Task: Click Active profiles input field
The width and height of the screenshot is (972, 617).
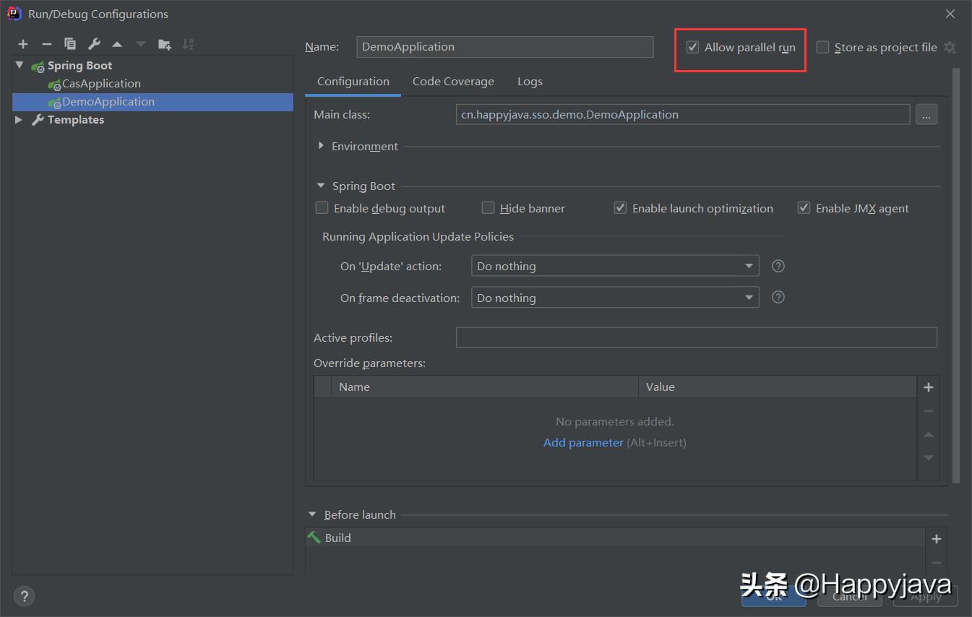Action: coord(697,337)
